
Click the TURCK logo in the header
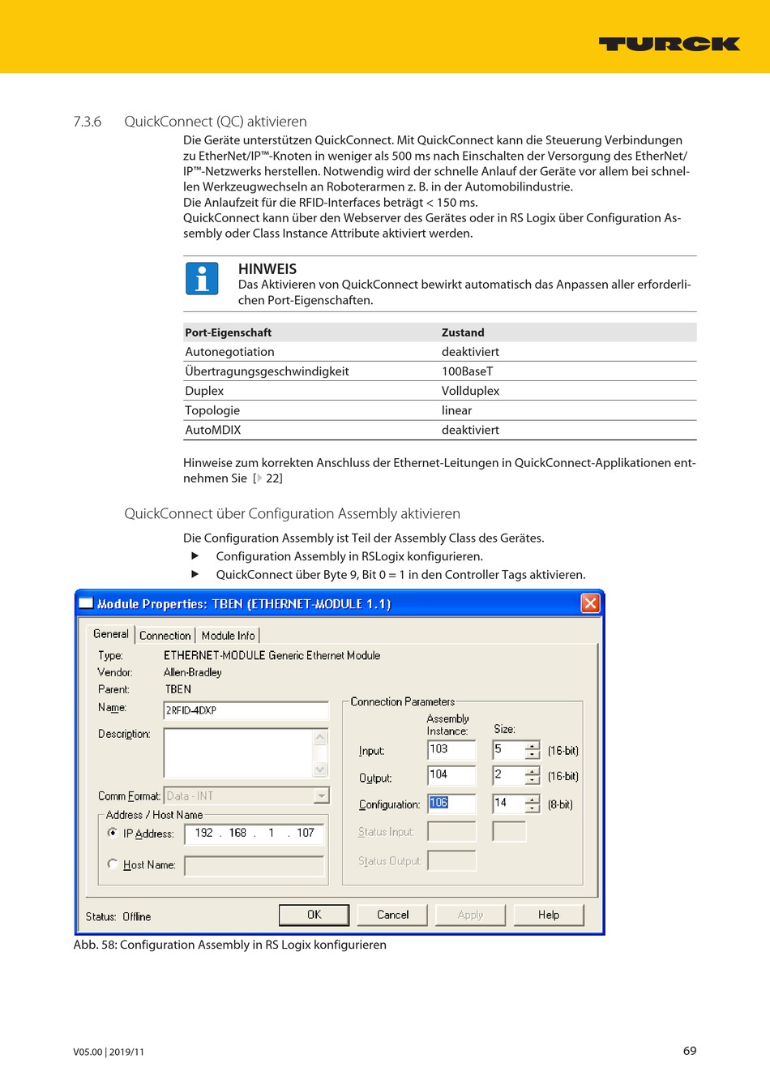[x=669, y=44]
